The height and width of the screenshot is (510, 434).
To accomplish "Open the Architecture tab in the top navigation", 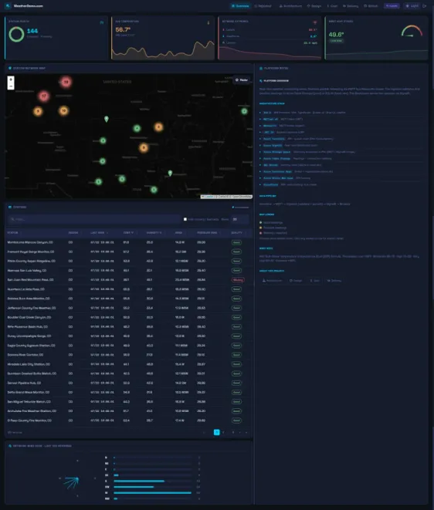I will pos(290,6).
